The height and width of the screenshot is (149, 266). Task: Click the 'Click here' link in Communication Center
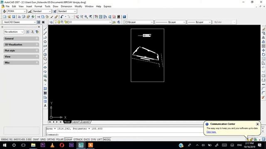point(211,132)
